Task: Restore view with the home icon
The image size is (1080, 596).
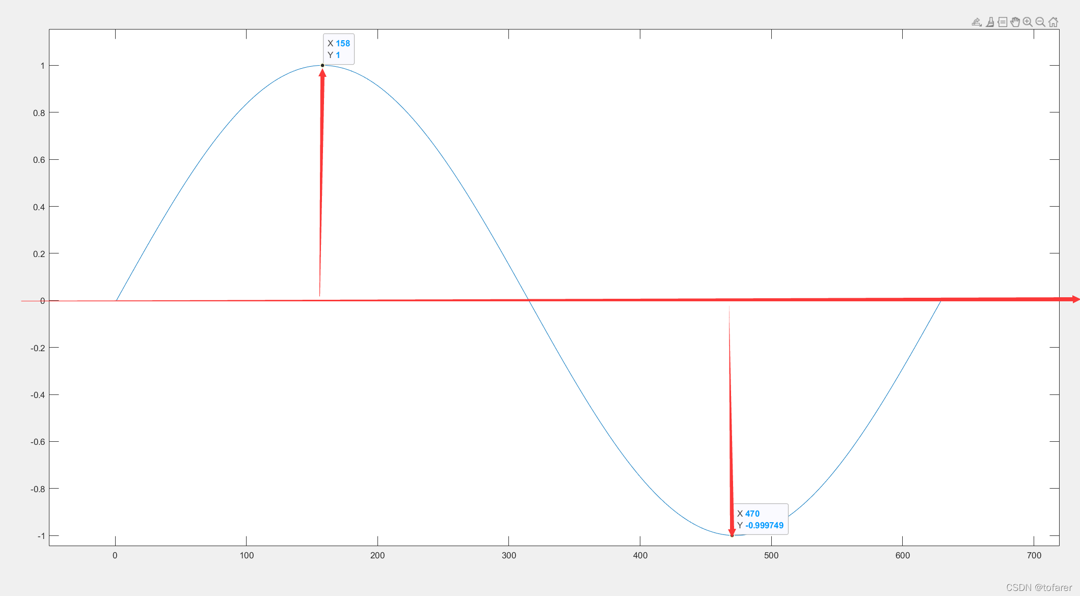Action: pyautogui.click(x=1053, y=22)
